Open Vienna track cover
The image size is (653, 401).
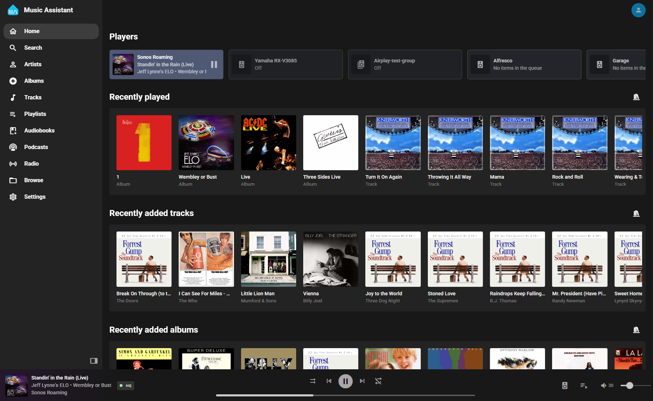331,259
